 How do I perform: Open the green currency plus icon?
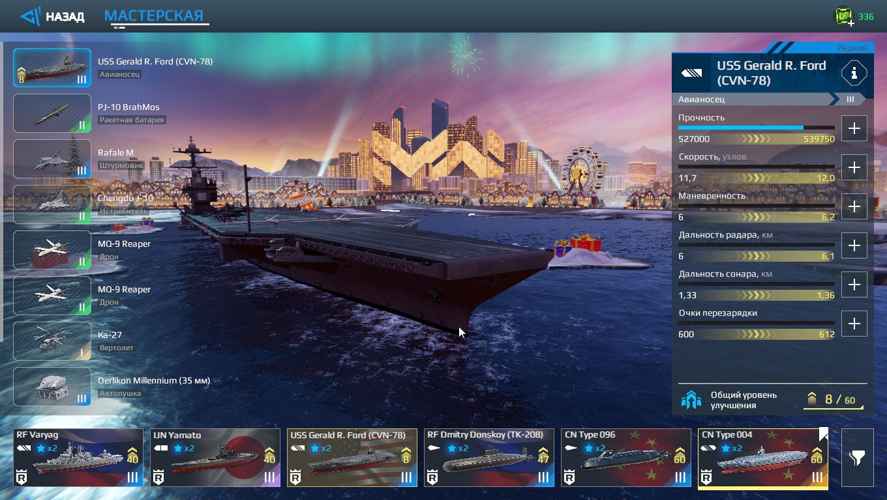[x=845, y=16]
